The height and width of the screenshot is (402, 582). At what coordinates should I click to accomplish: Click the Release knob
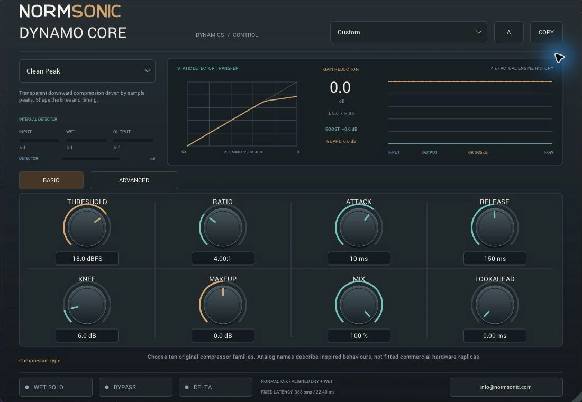(x=495, y=227)
